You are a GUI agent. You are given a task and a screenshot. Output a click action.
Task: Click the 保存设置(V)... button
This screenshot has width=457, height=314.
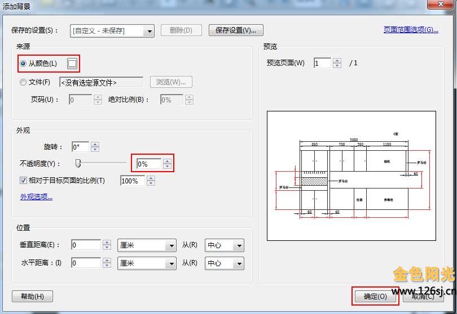click(236, 30)
